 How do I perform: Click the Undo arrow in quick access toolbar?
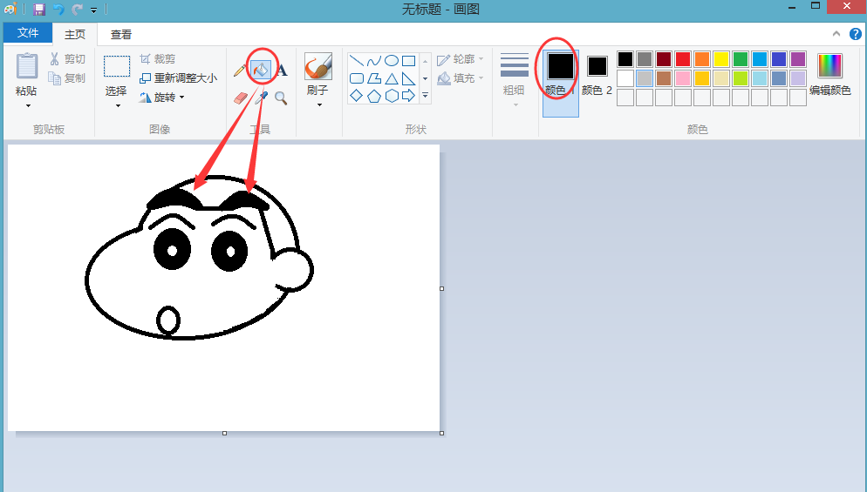pos(58,9)
